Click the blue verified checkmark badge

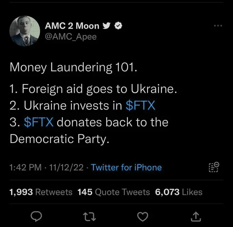pyautogui.click(x=119, y=26)
